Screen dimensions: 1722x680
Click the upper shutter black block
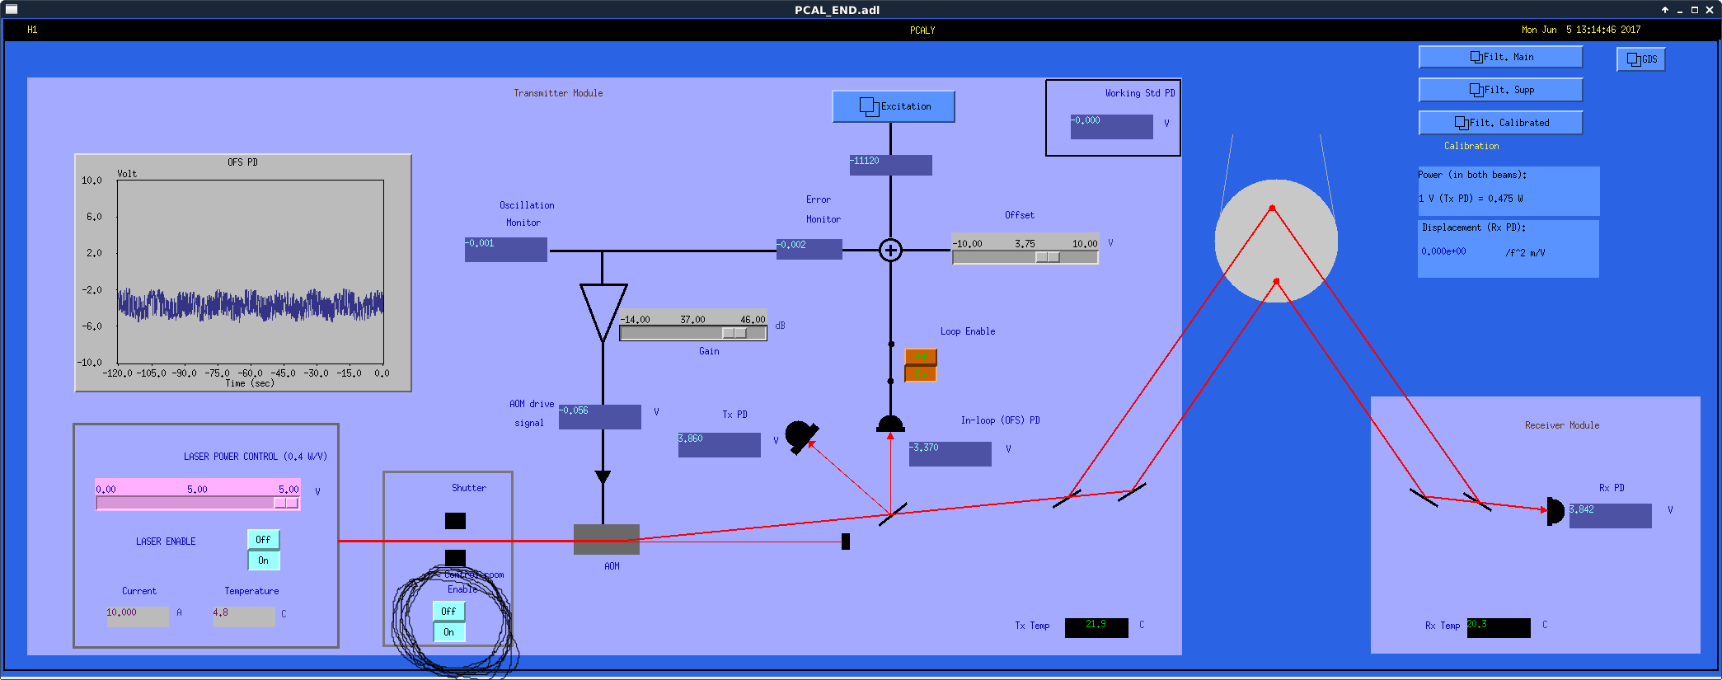coord(455,521)
